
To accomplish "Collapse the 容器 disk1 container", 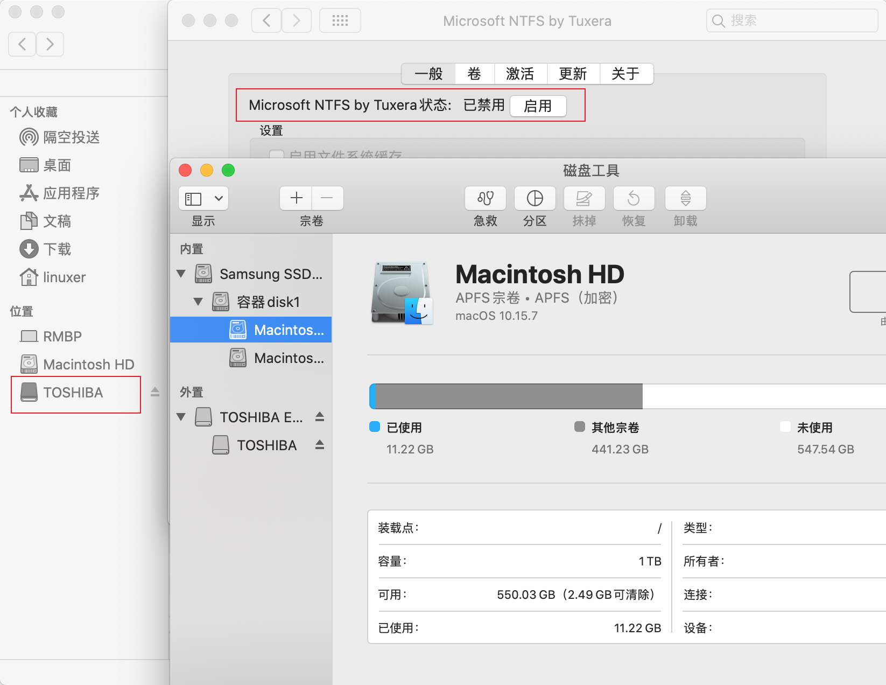I will pyautogui.click(x=198, y=302).
